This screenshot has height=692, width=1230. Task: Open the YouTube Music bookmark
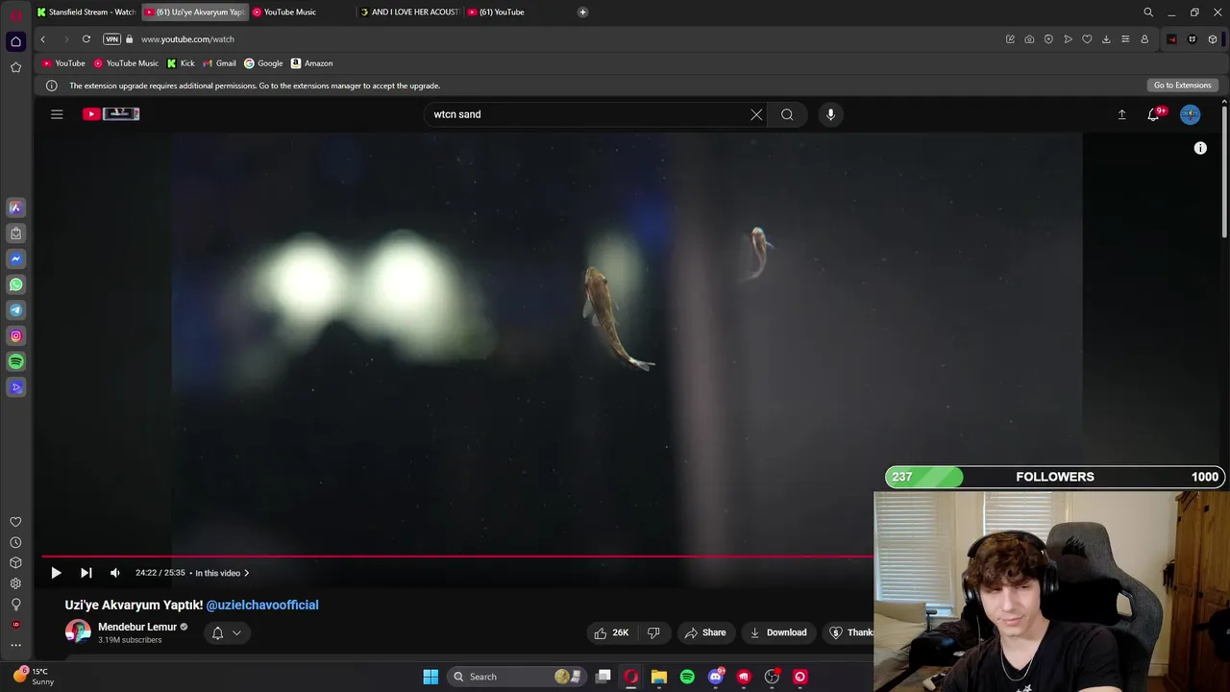click(126, 63)
